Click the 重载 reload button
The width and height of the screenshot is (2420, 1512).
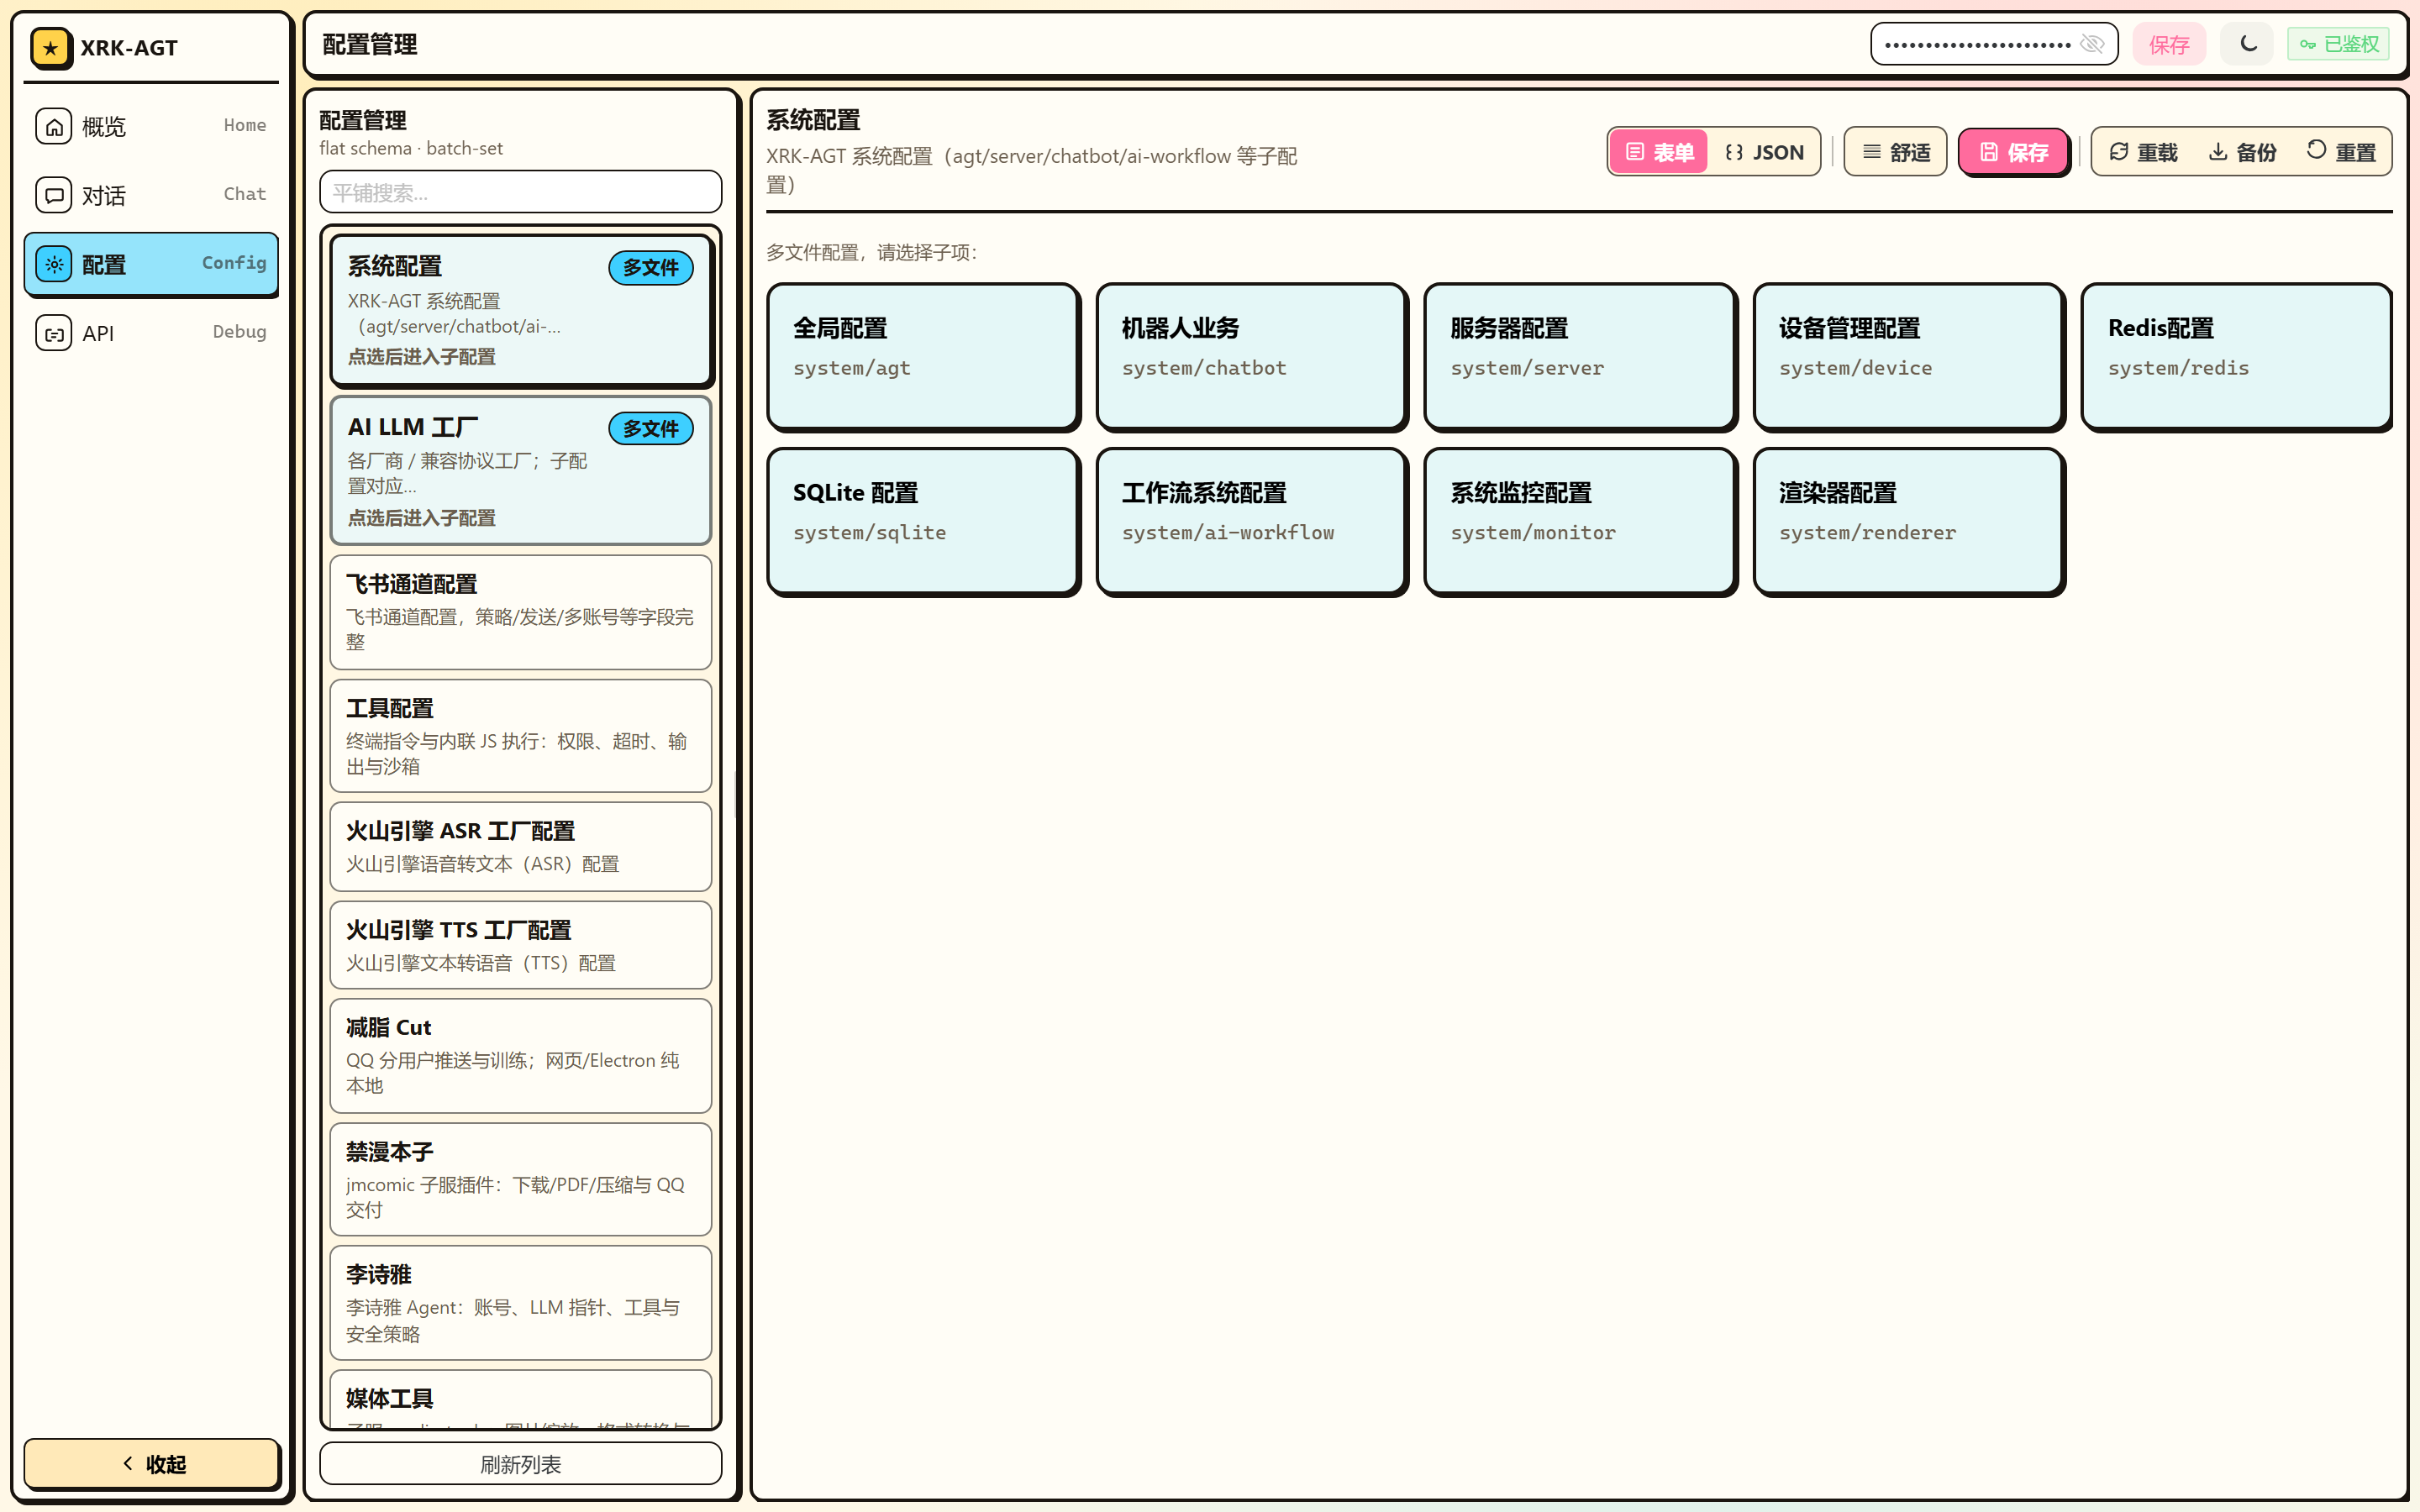click(2143, 152)
